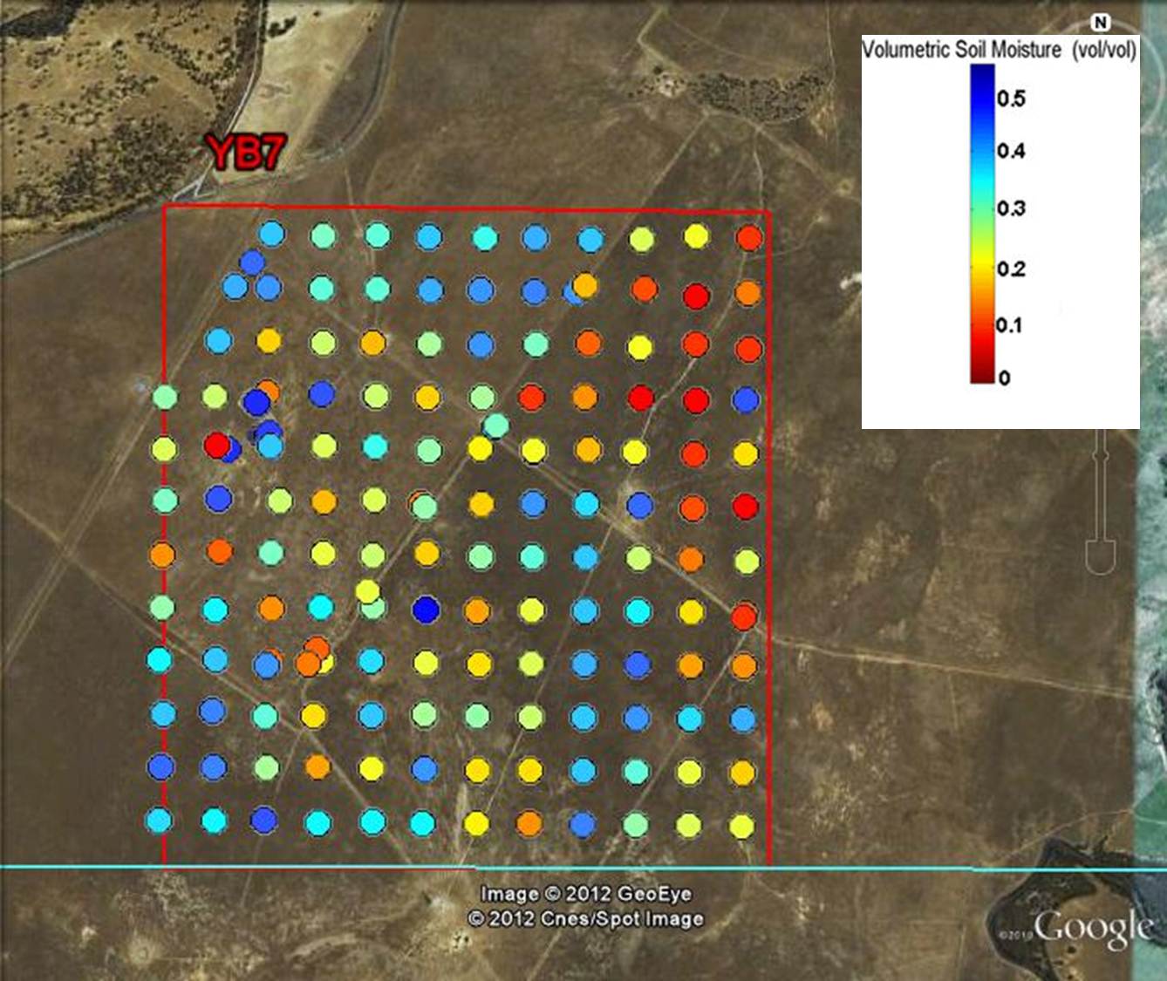Click the lone blue marker among red dots
Viewport: 1167px width, 981px height.
click(746, 399)
